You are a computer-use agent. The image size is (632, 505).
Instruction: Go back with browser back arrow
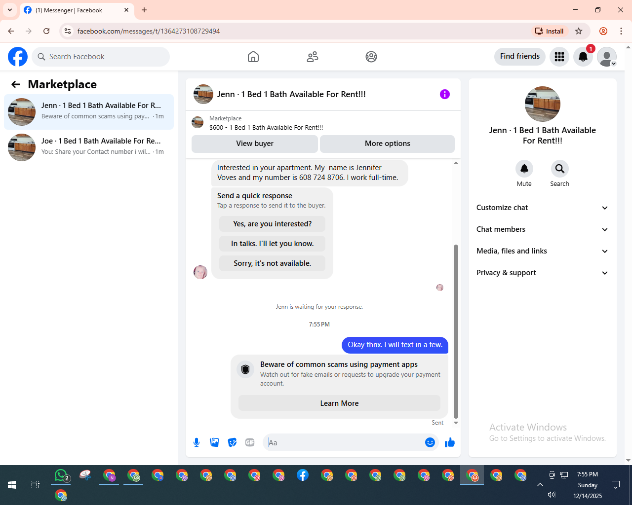pyautogui.click(x=11, y=31)
